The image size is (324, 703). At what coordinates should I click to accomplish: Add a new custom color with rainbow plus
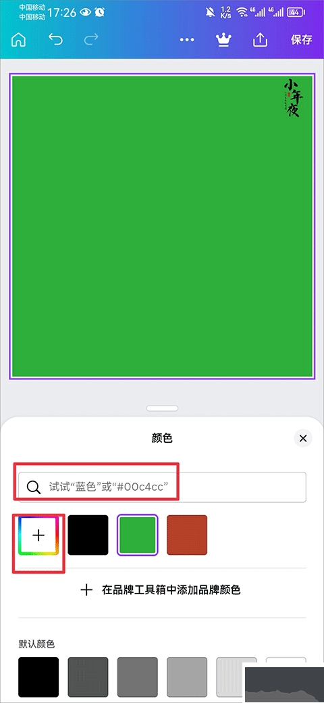(x=38, y=535)
